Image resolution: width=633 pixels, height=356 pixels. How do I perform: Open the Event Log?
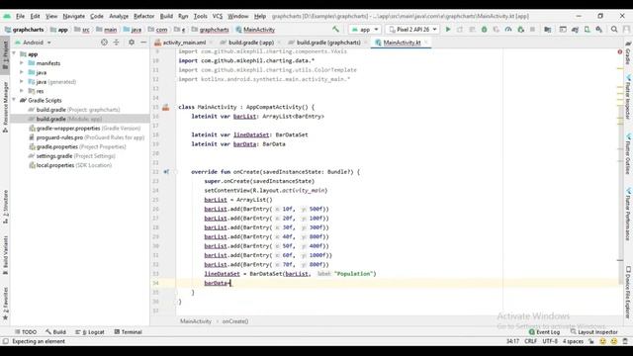tap(544, 332)
